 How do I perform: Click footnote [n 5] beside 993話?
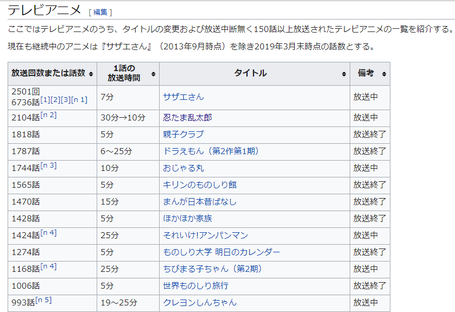point(43,300)
